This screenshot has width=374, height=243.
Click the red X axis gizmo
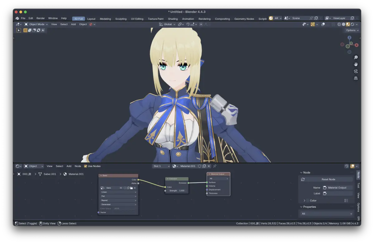[357, 45]
